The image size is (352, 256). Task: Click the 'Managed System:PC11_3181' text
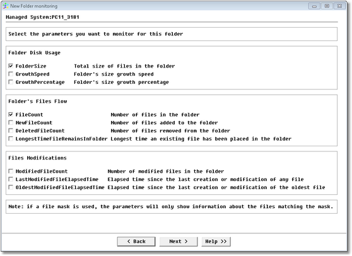pos(43,17)
